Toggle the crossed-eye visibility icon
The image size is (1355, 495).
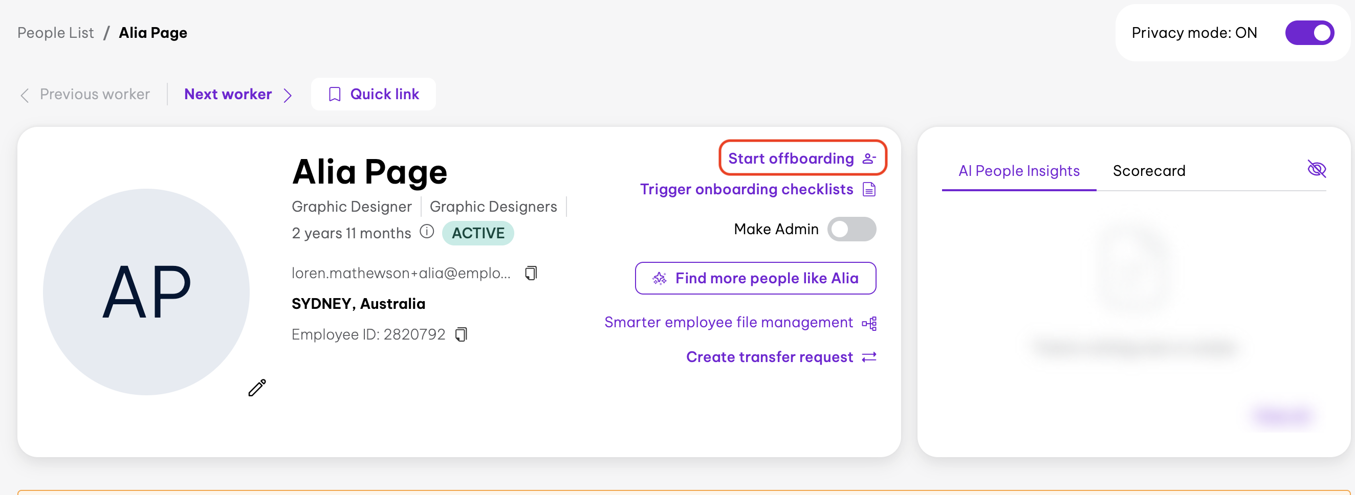point(1317,169)
